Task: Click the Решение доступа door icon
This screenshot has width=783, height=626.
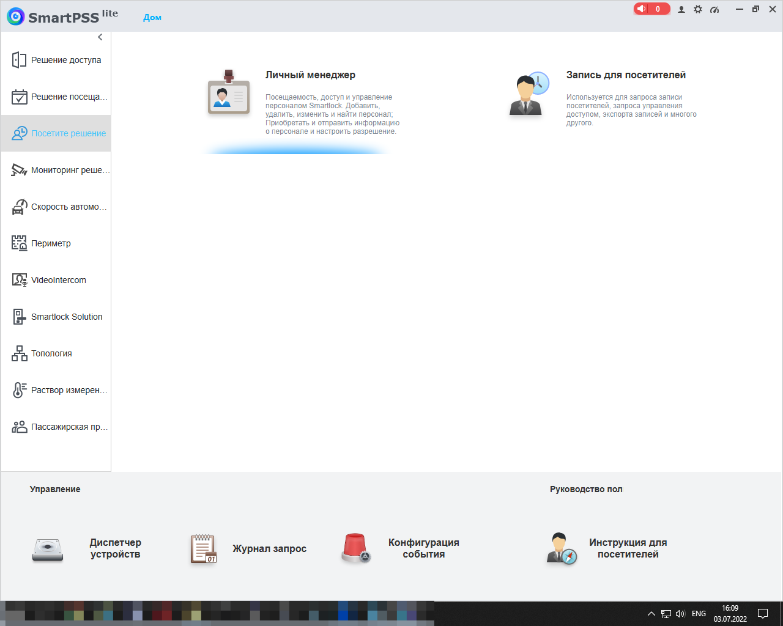Action: (x=20, y=60)
